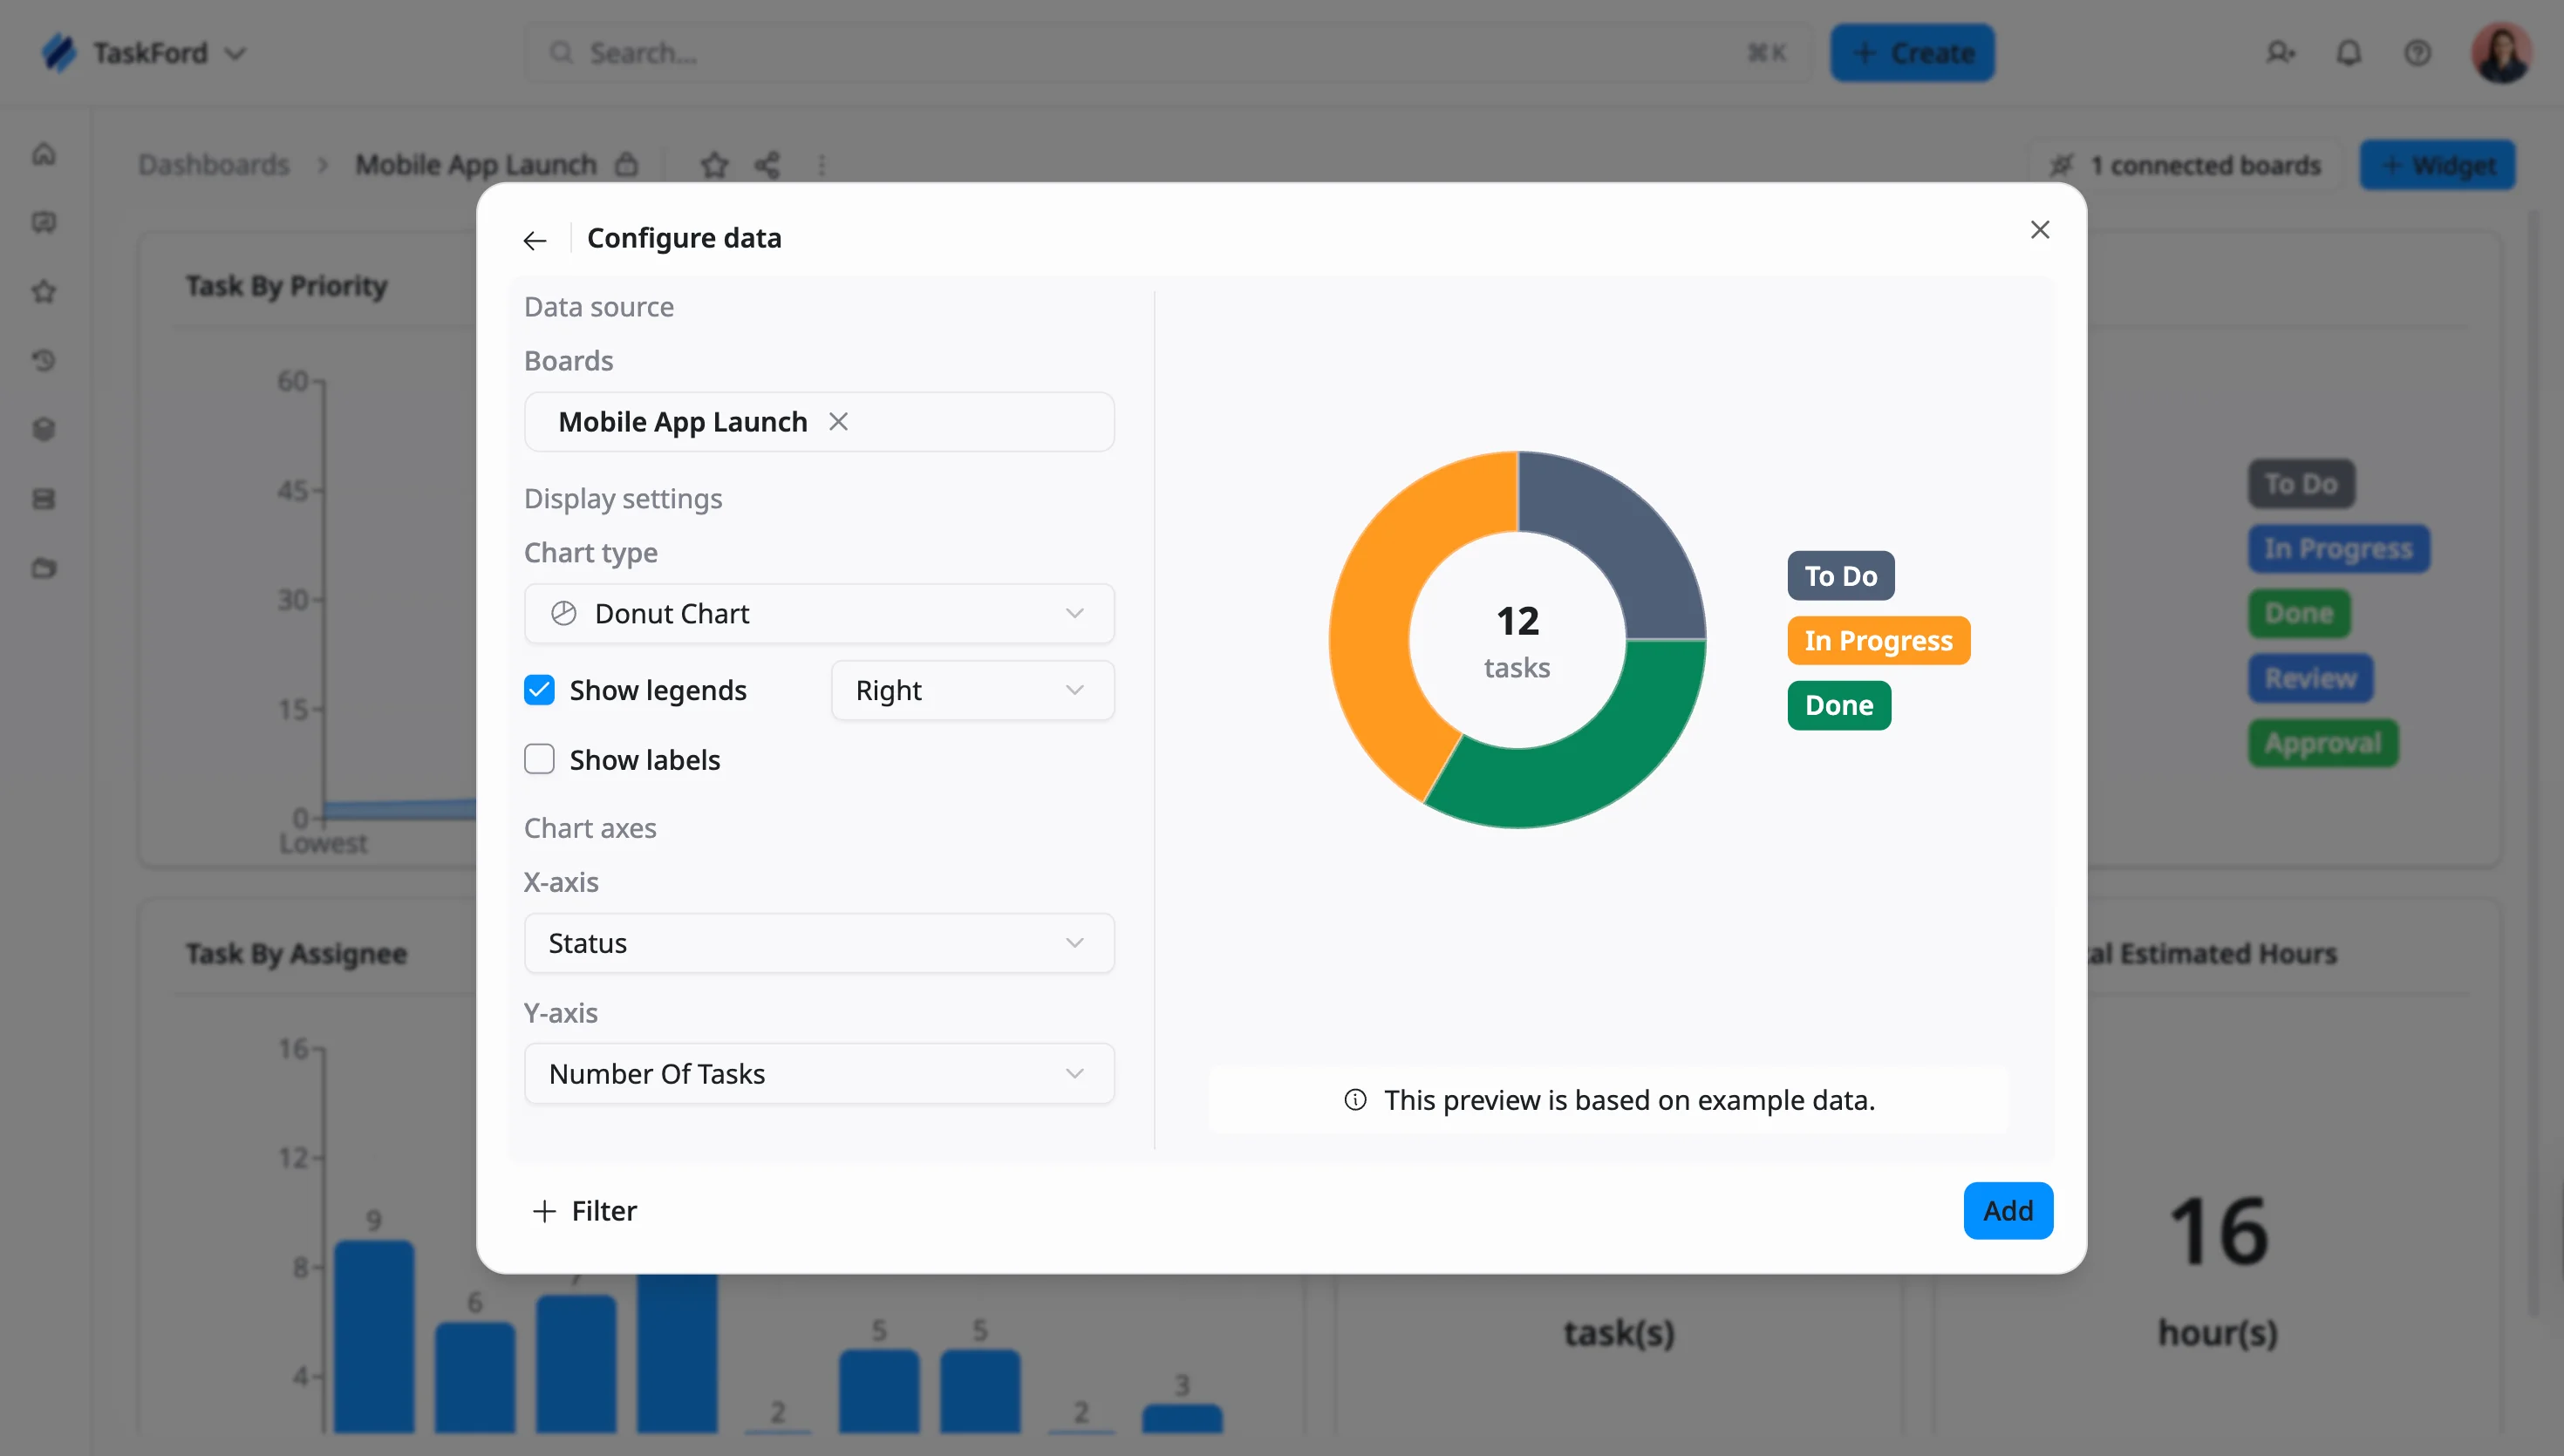
Task: Click the TaskFord logo
Action: click(x=60, y=53)
